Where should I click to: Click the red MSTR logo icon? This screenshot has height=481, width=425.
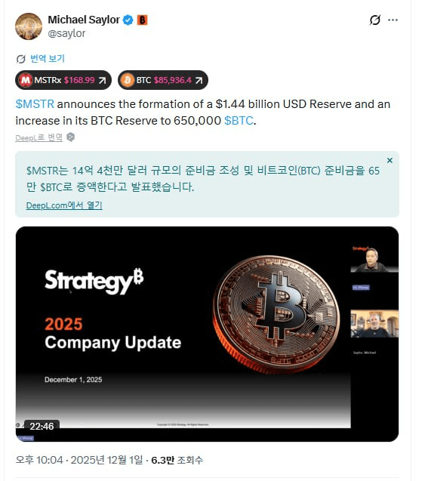26,80
